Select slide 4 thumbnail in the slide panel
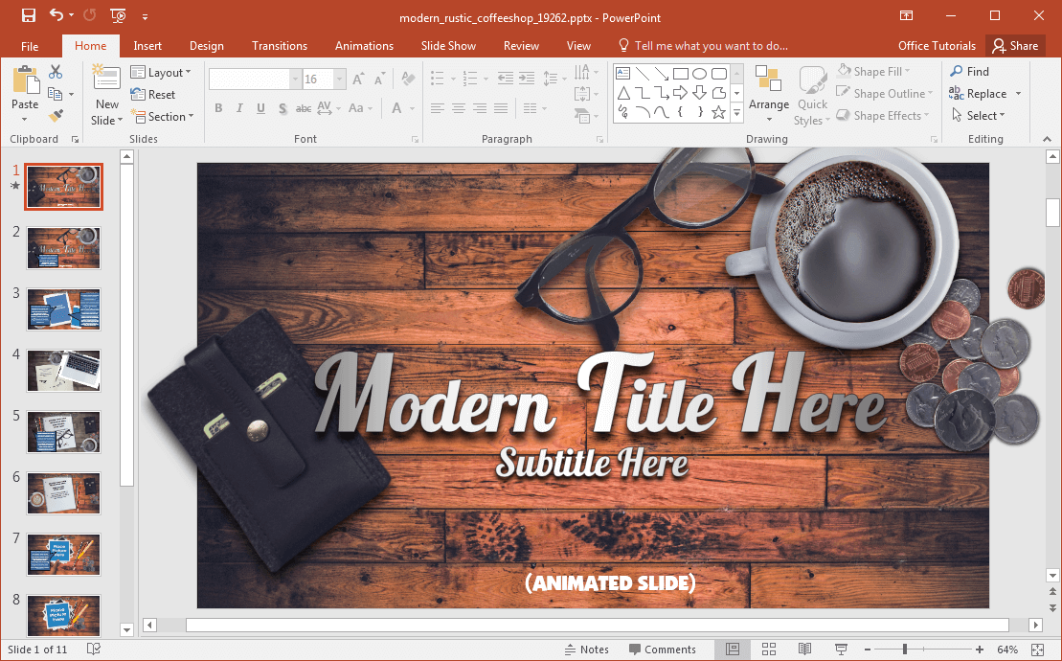Viewport: 1062px width, 661px height. 63,371
